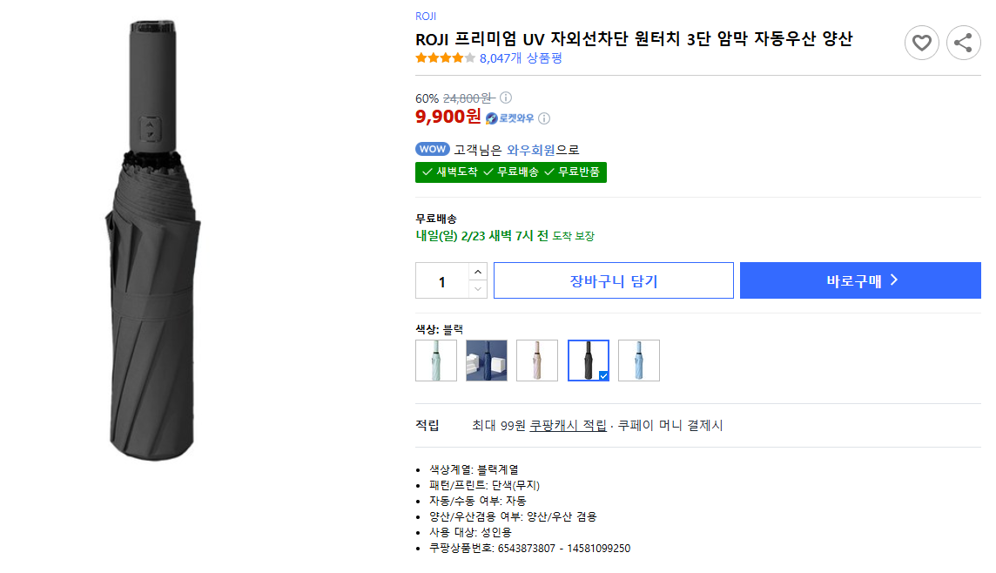Open the 와우회원 membership link
The height and width of the screenshot is (573, 996).
531,150
